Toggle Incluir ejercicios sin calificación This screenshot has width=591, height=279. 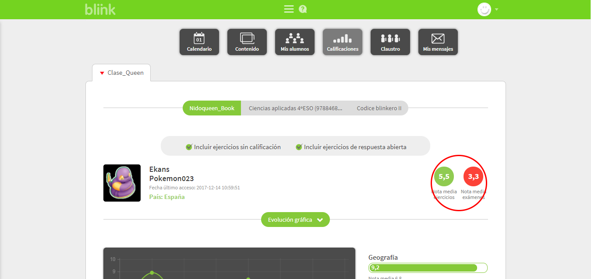(x=189, y=147)
